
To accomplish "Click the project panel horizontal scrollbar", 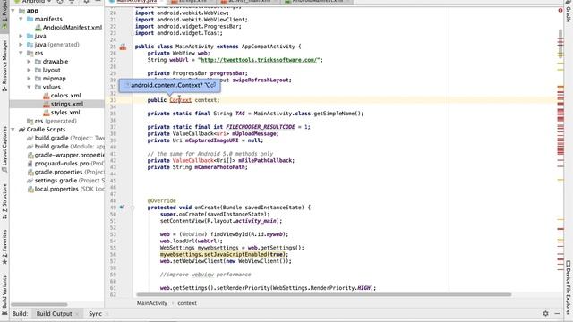I will tap(38, 304).
